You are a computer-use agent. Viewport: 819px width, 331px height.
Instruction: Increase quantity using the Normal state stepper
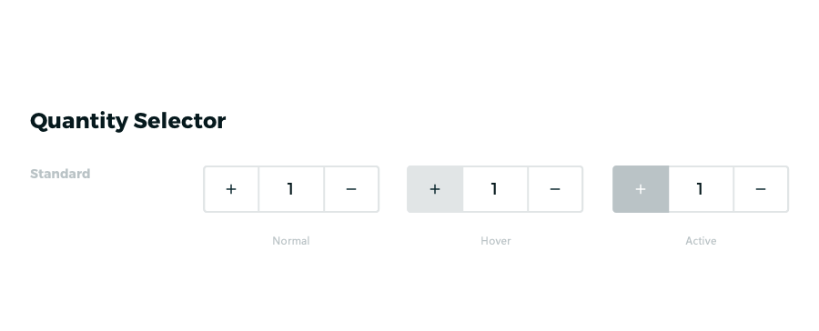click(x=231, y=189)
